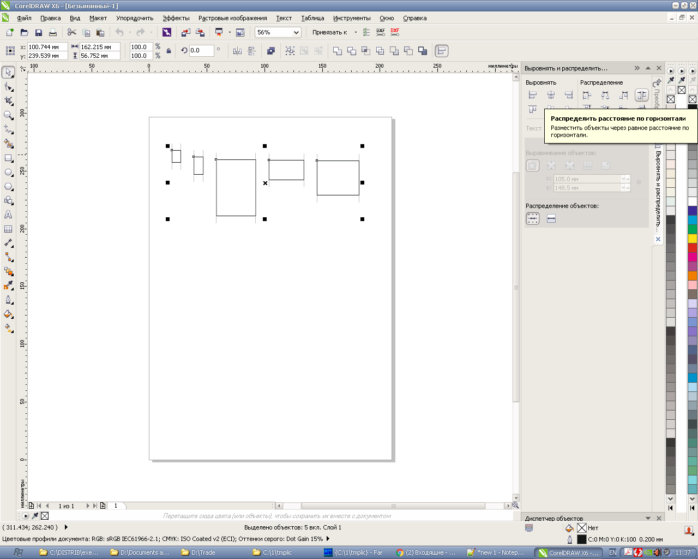Switch to Notepad in the taskbar
Image resolution: width=698 pixels, height=559 pixels.
496,552
